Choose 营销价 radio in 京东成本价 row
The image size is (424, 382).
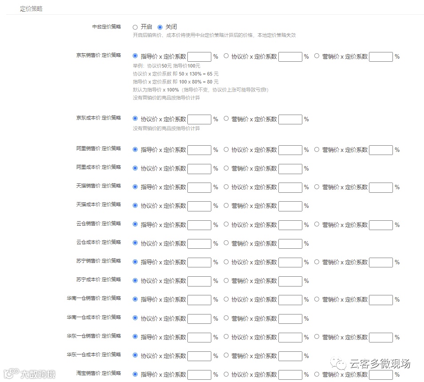click(x=226, y=119)
